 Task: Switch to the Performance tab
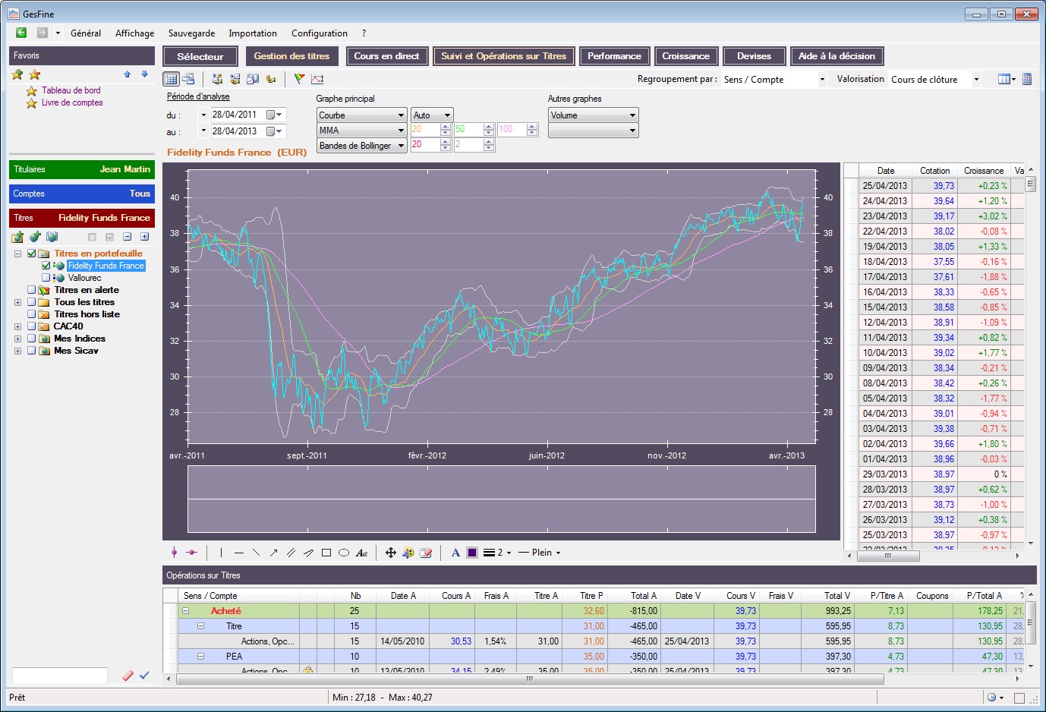coord(614,56)
